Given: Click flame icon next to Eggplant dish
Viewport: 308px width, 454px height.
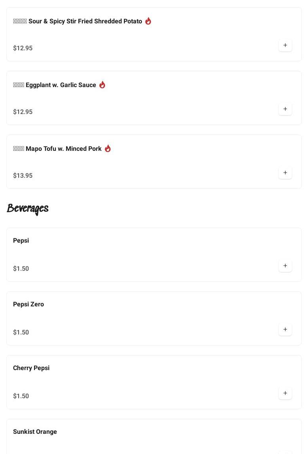Looking at the screenshot, I should point(102,85).
